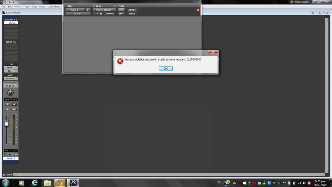Click the red error icon in the dialog
332x187 pixels.
120,61
